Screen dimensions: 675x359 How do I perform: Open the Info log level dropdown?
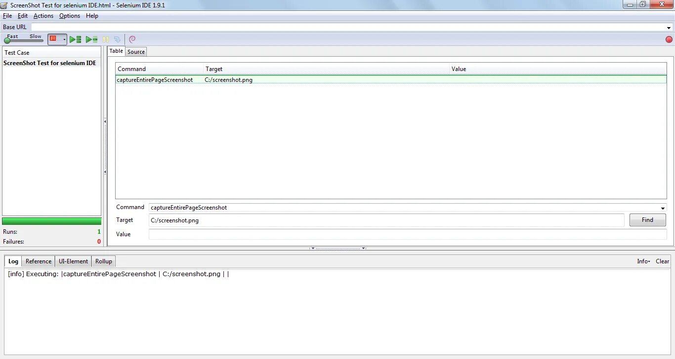pyautogui.click(x=643, y=261)
